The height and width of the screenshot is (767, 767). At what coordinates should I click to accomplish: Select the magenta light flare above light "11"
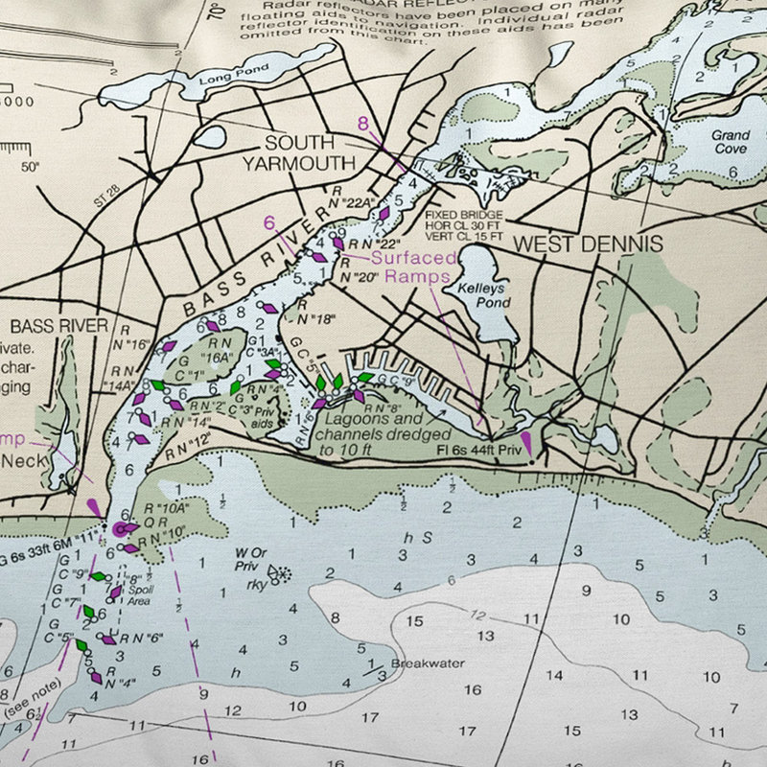94,508
